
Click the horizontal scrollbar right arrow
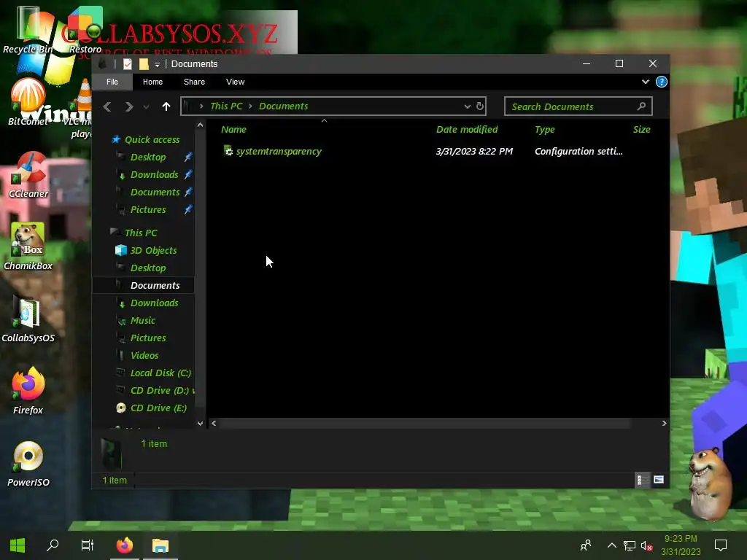click(x=664, y=424)
